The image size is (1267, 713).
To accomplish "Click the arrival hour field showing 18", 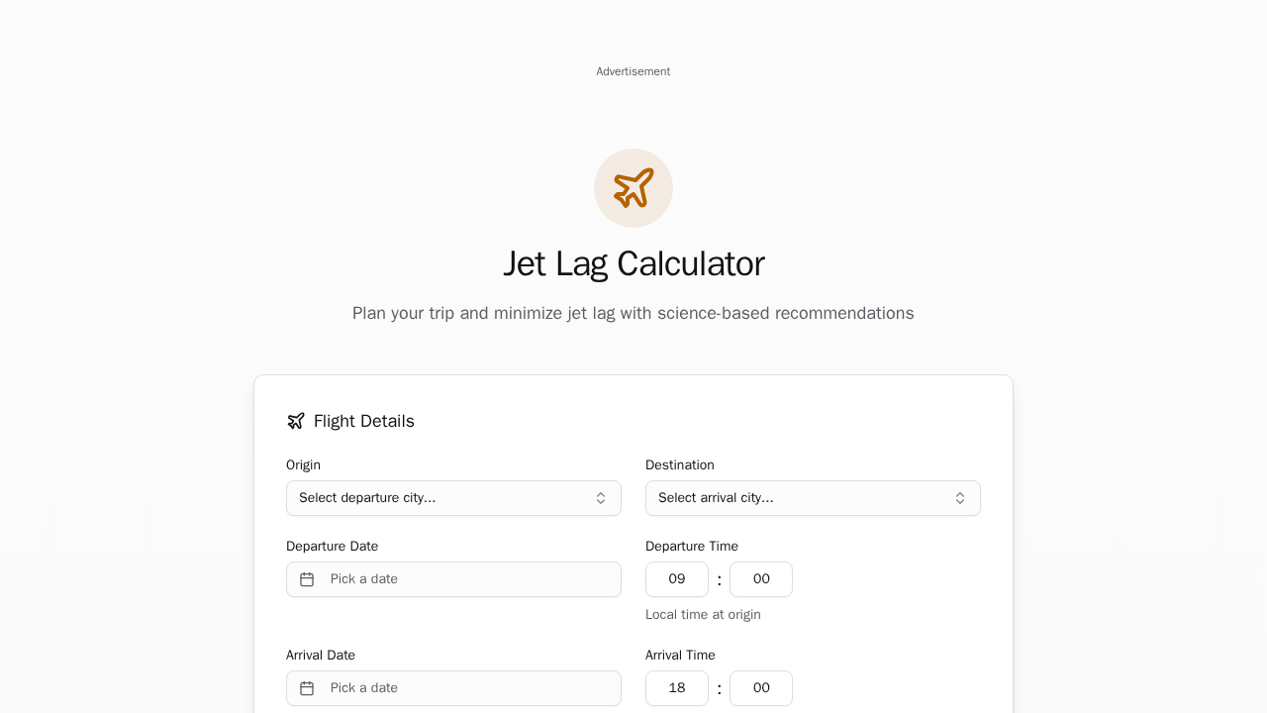I will coord(677,687).
